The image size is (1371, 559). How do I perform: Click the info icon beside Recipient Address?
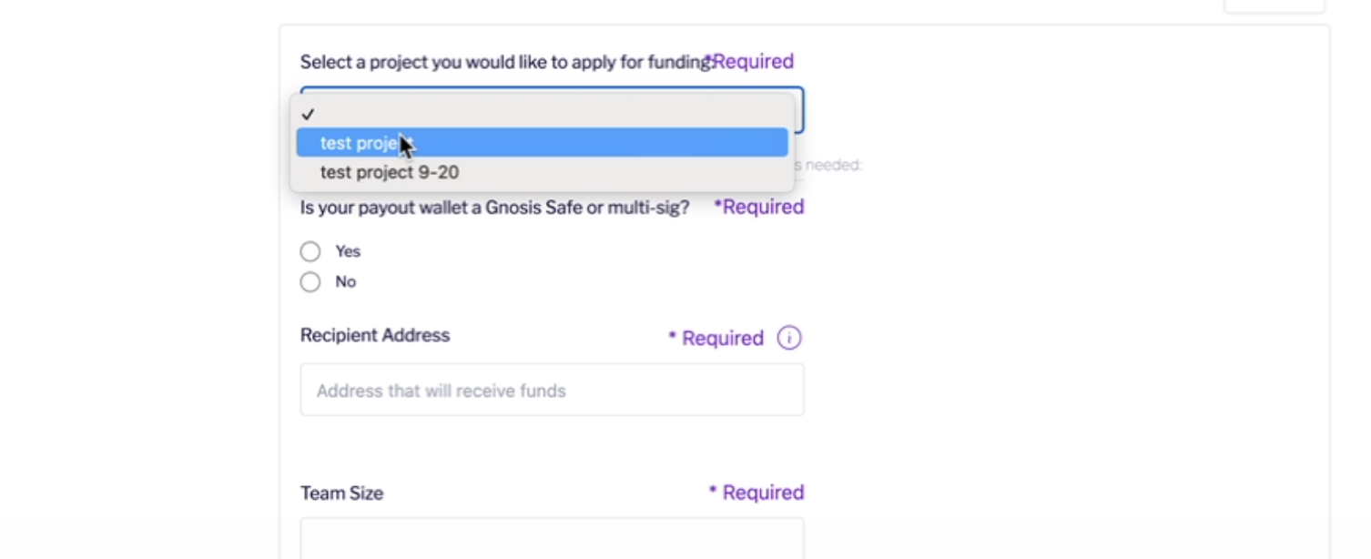[789, 338]
